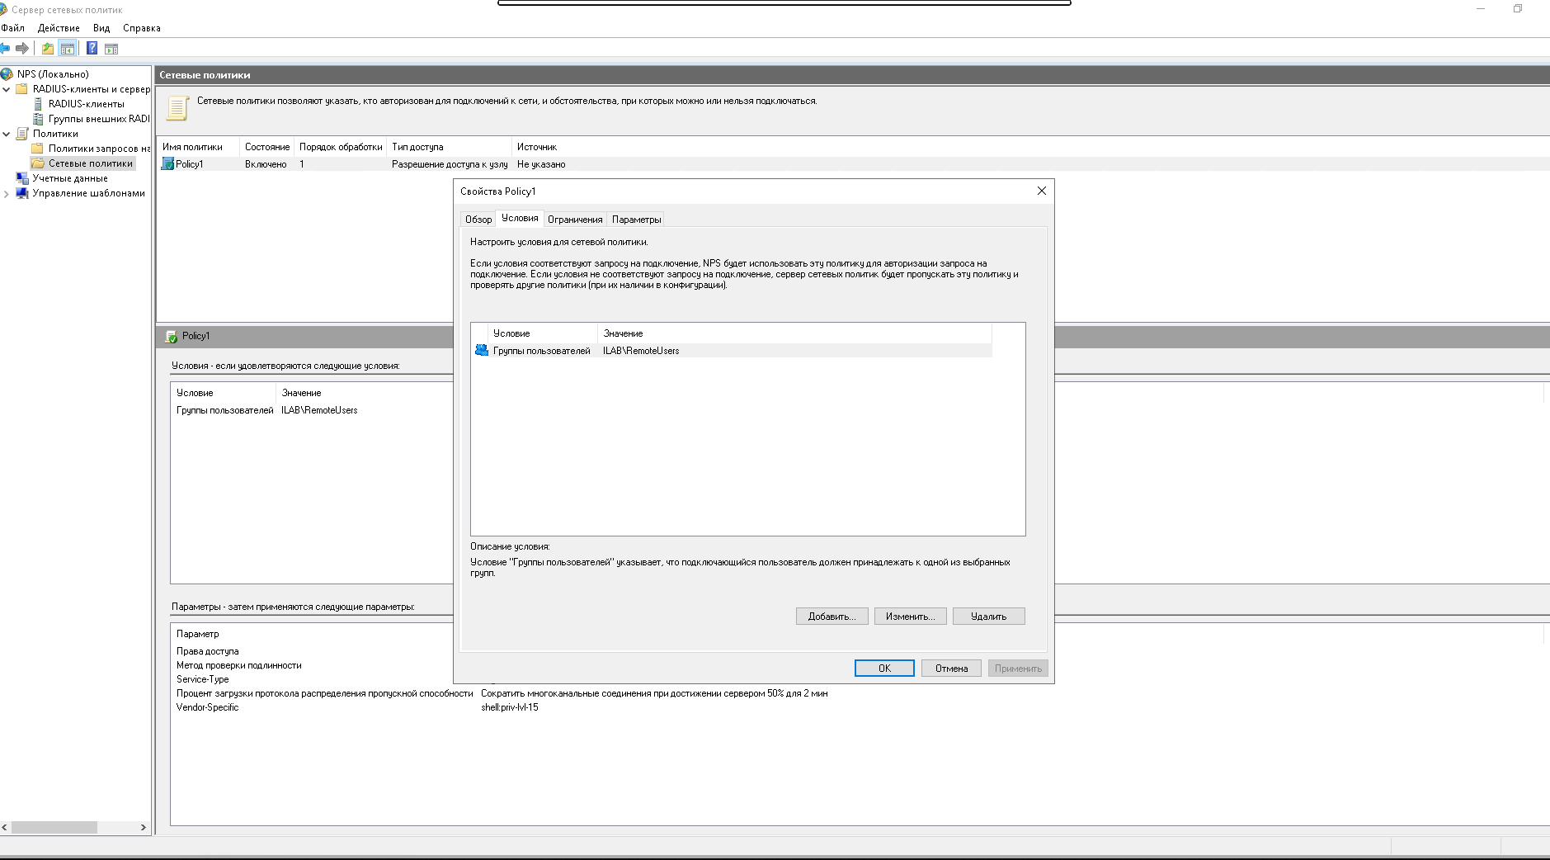Switch to the Обзор tab
Viewport: 1550px width, 860px height.
pos(478,220)
